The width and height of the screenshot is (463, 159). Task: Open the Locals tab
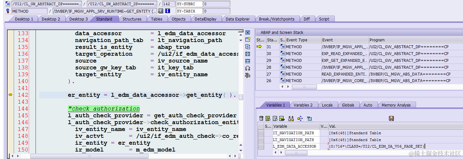point(327,105)
